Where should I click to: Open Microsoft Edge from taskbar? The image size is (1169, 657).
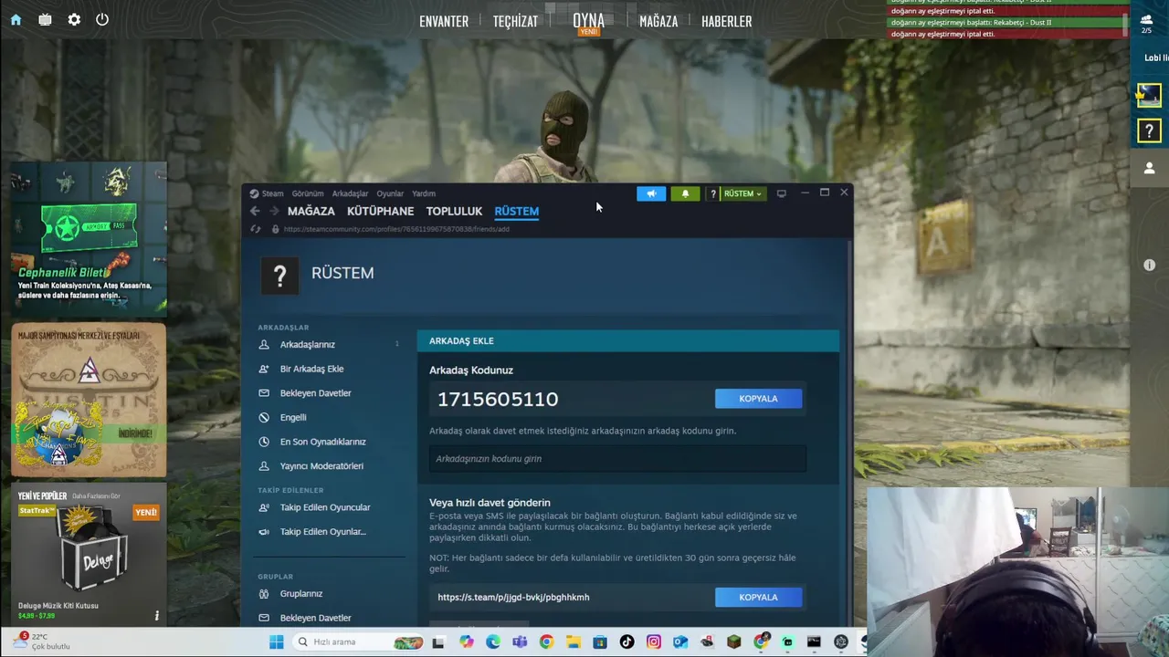(x=493, y=641)
